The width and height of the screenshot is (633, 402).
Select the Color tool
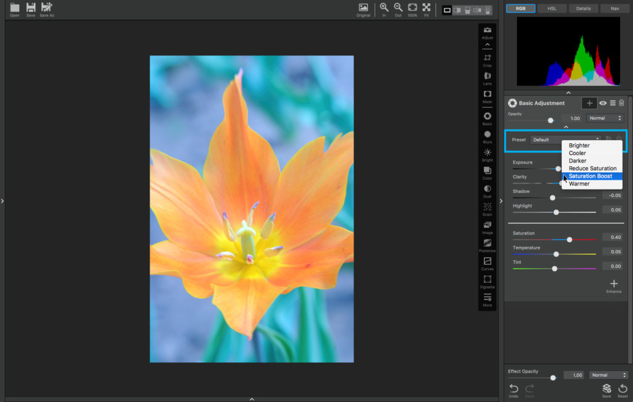tap(487, 173)
